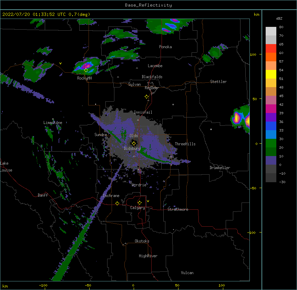Pick the yellow diamond marker south of RedDeer
This screenshot has width=297, height=290.
coord(147,97)
